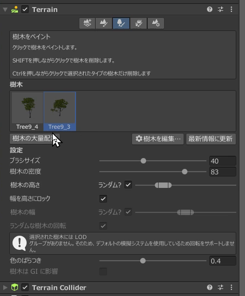Click the 樹木の高さ range slider

186,185
